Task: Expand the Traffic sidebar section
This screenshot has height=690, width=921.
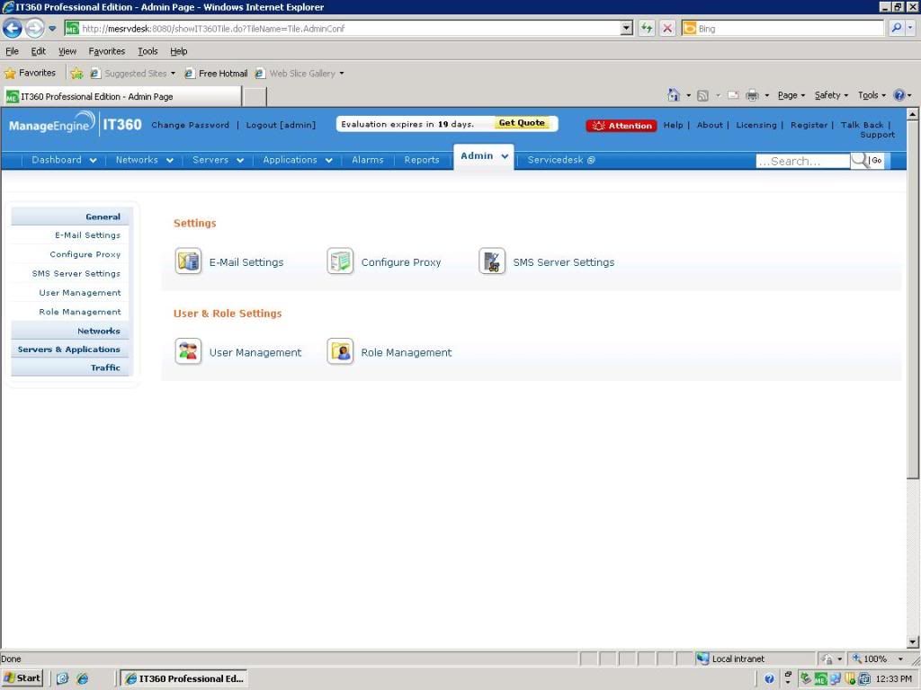Action: pyautogui.click(x=72, y=367)
